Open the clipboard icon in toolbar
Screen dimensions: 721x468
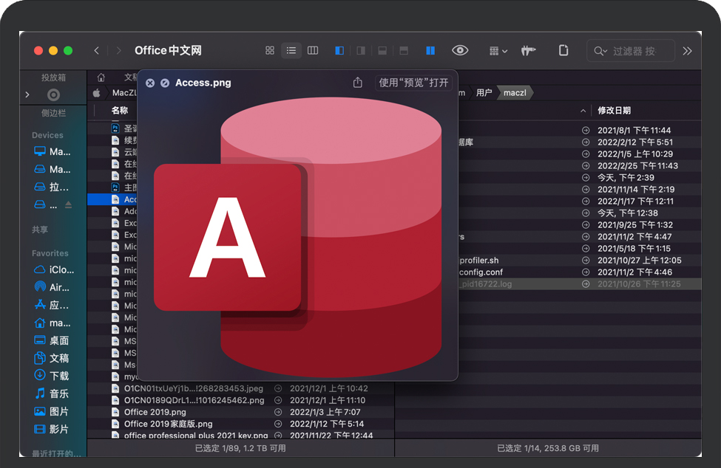(563, 50)
